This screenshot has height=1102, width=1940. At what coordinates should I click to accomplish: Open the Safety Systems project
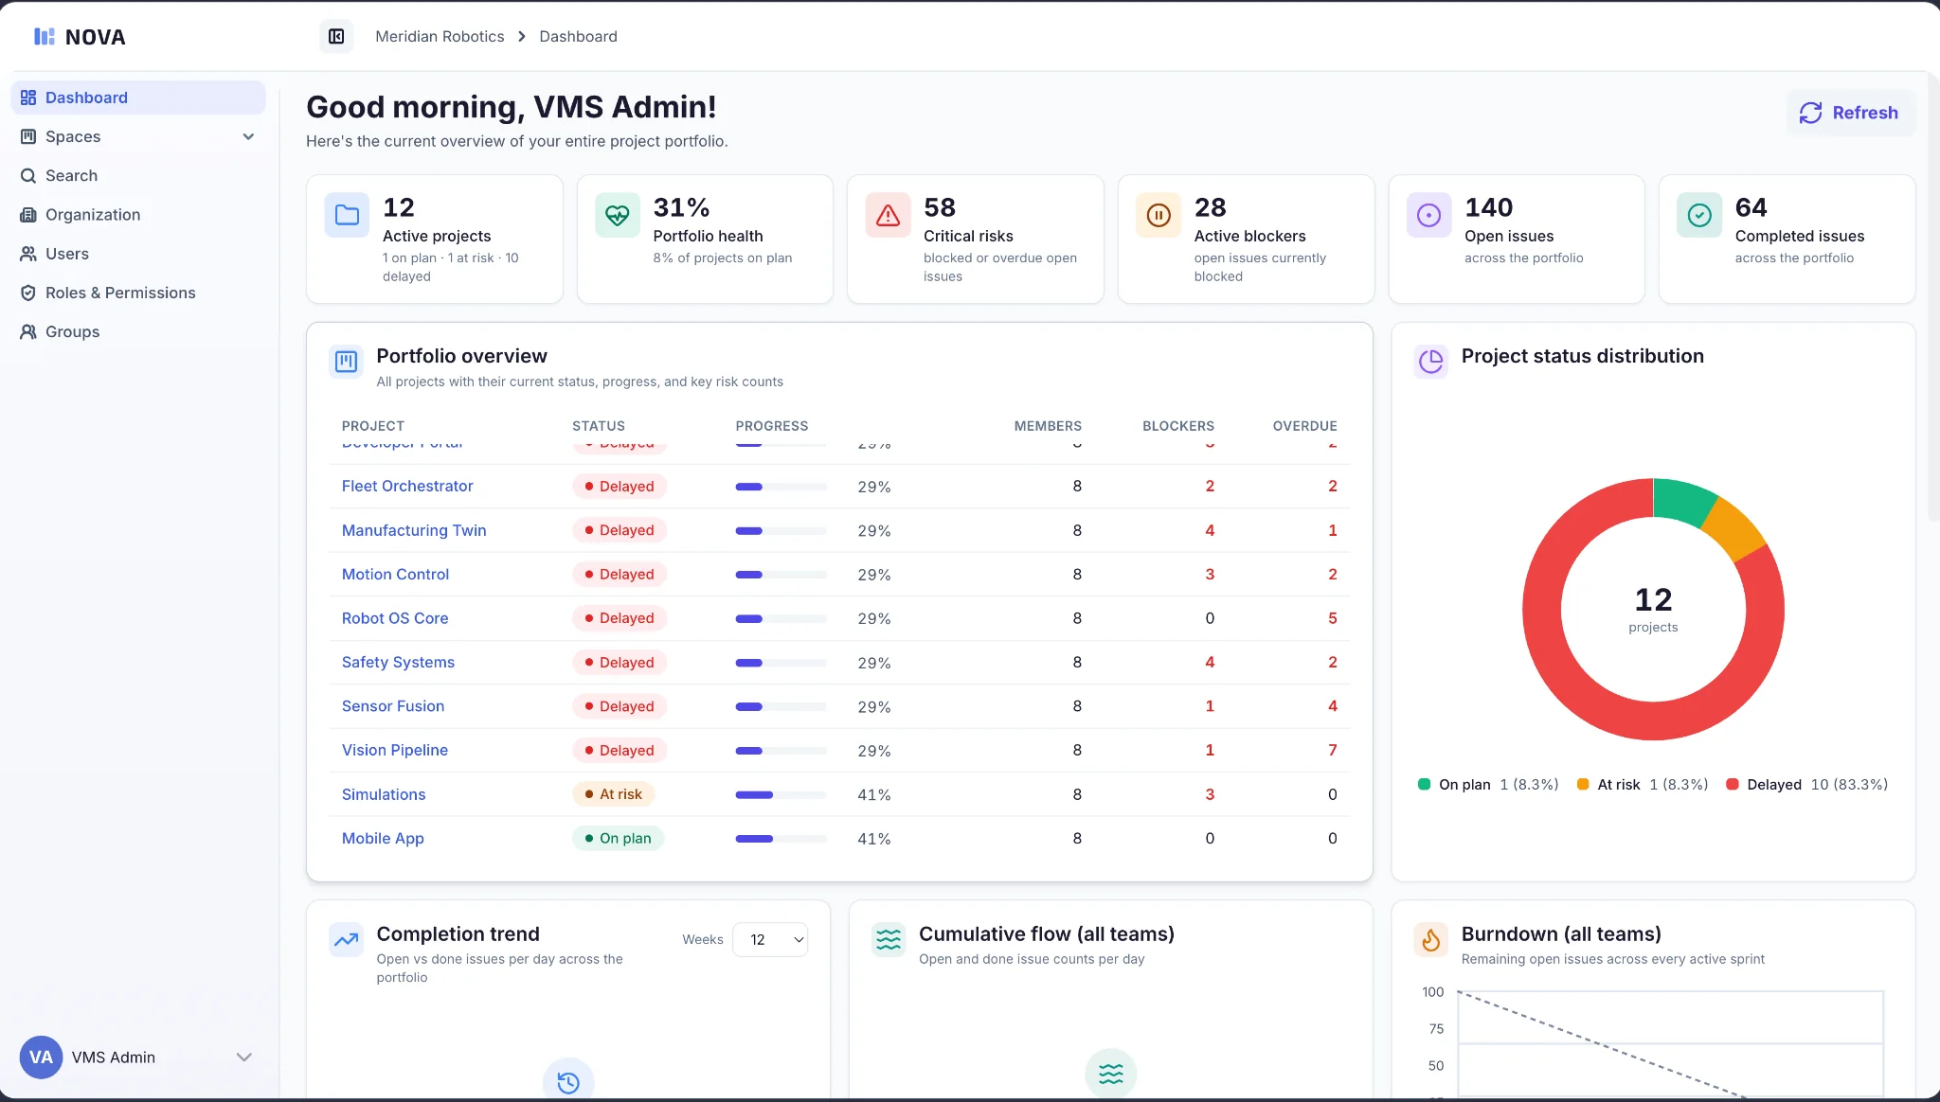[x=398, y=662]
